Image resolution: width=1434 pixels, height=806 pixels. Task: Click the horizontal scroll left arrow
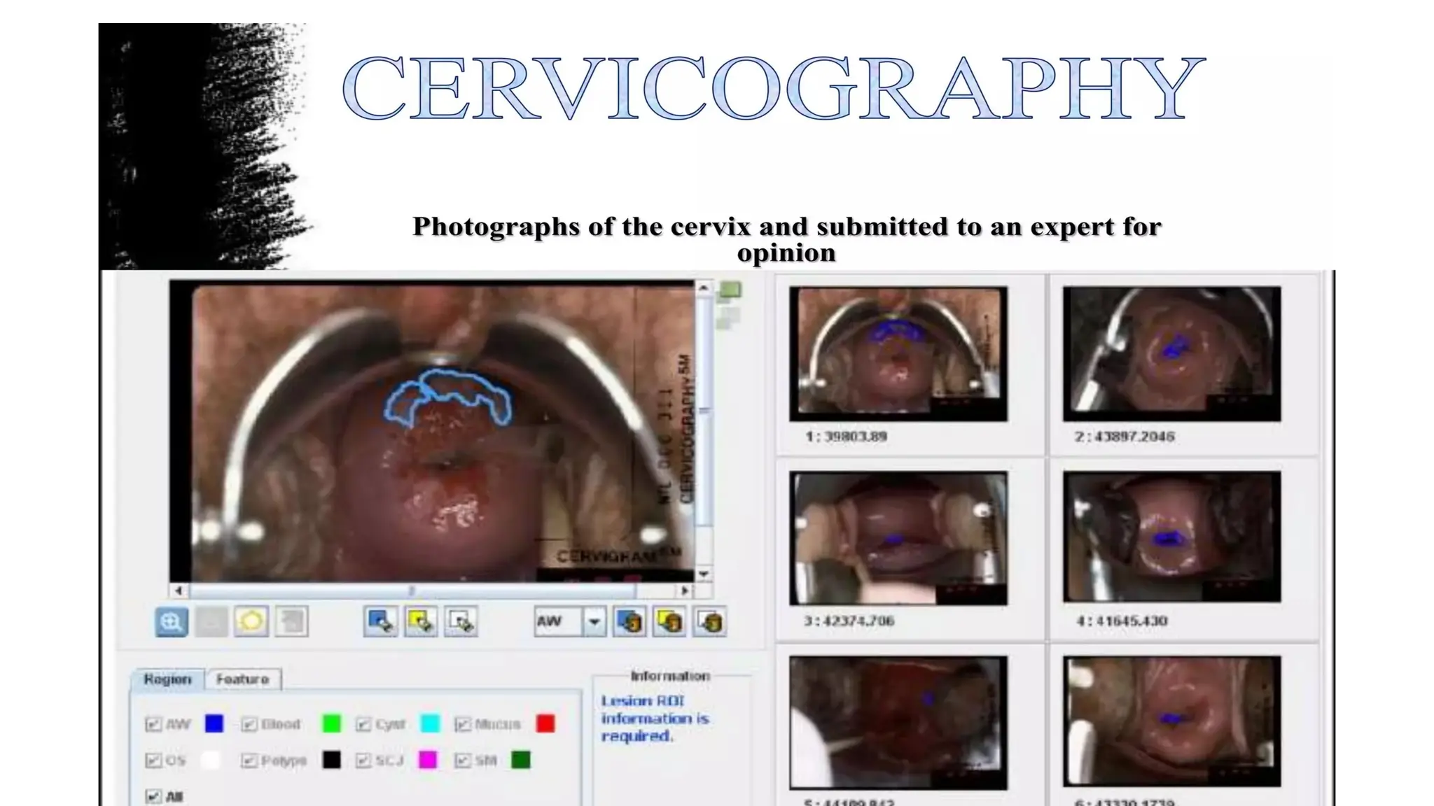click(x=179, y=591)
